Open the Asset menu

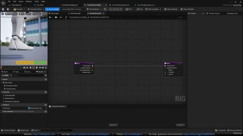21,2
